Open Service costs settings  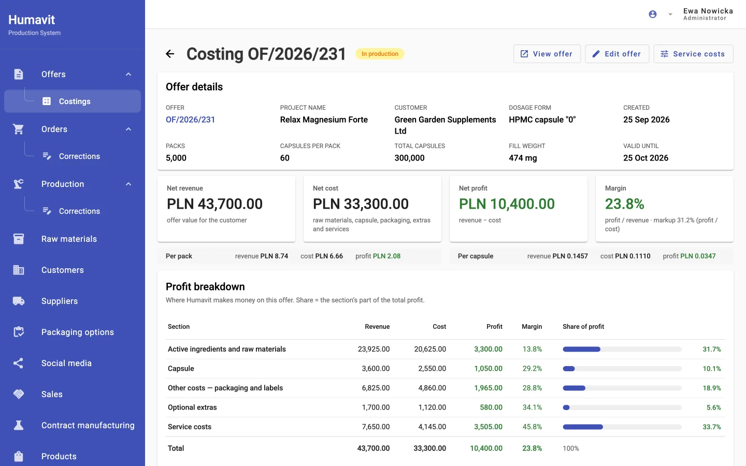pyautogui.click(x=694, y=54)
